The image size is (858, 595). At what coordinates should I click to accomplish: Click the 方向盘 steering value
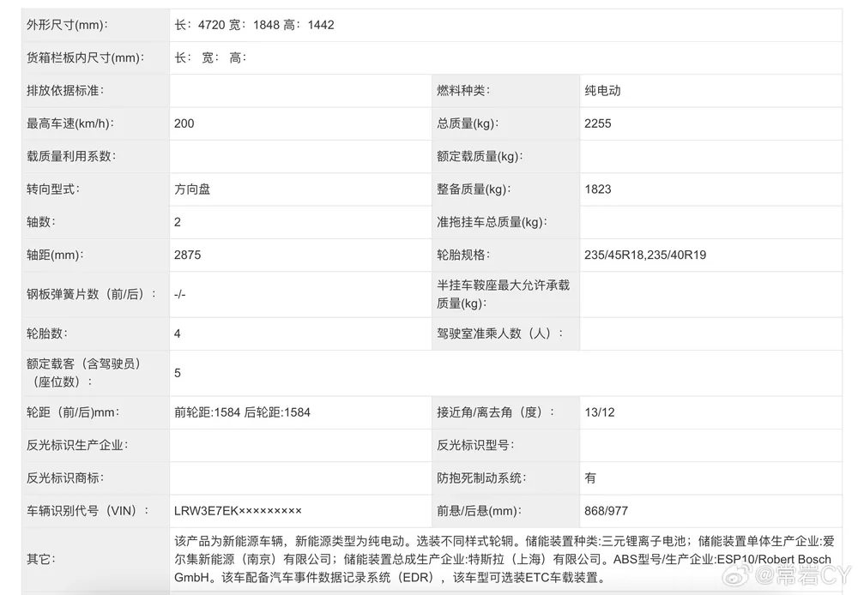coord(192,189)
